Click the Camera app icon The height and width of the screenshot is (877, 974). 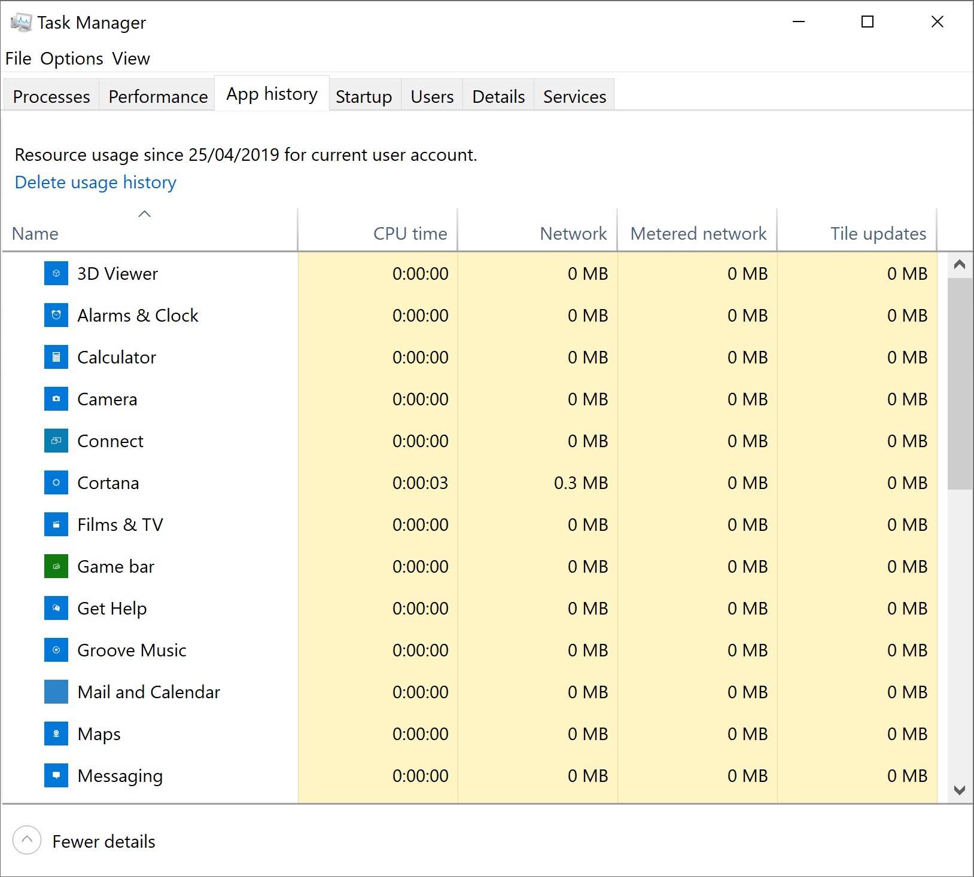click(56, 399)
